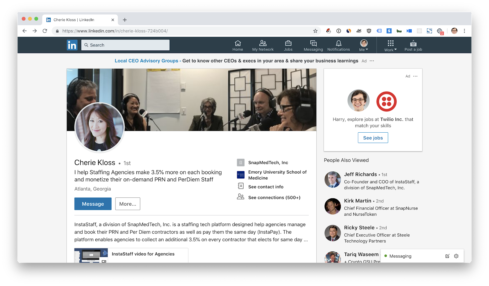Message Cherie Kloss
Viewport: 489px width, 286px height.
(x=93, y=204)
